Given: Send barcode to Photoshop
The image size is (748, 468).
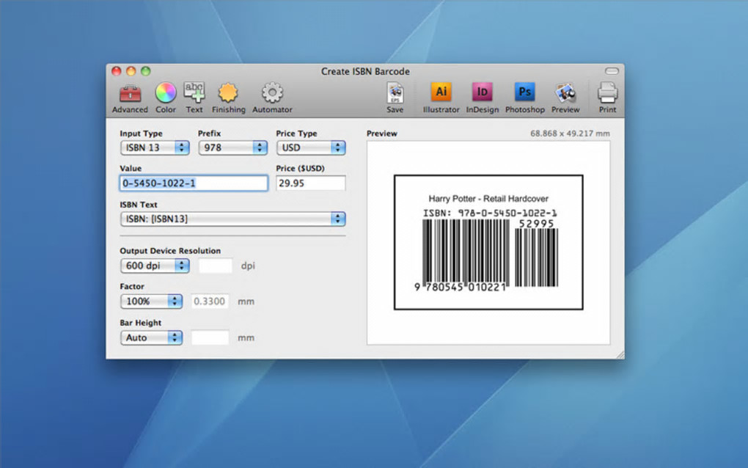Looking at the screenshot, I should [x=524, y=93].
